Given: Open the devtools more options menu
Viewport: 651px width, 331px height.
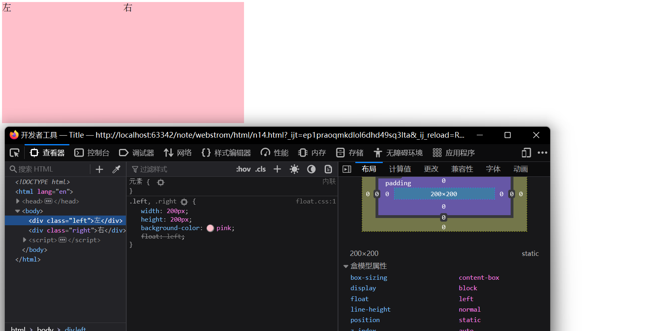Looking at the screenshot, I should [x=542, y=153].
